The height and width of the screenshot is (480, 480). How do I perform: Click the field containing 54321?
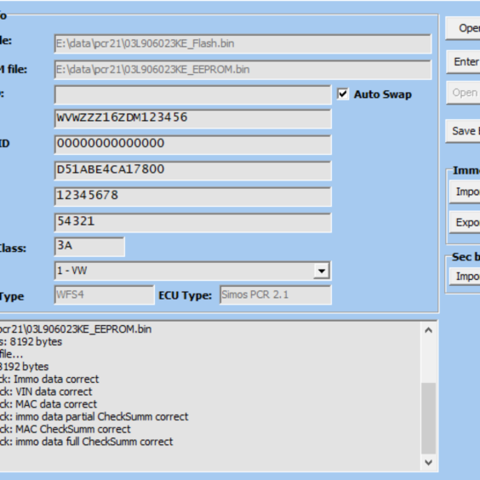pyautogui.click(x=193, y=222)
